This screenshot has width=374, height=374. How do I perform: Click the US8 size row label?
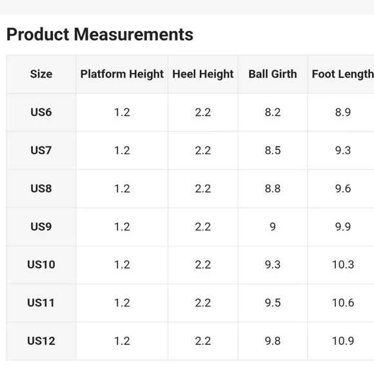[x=41, y=188]
